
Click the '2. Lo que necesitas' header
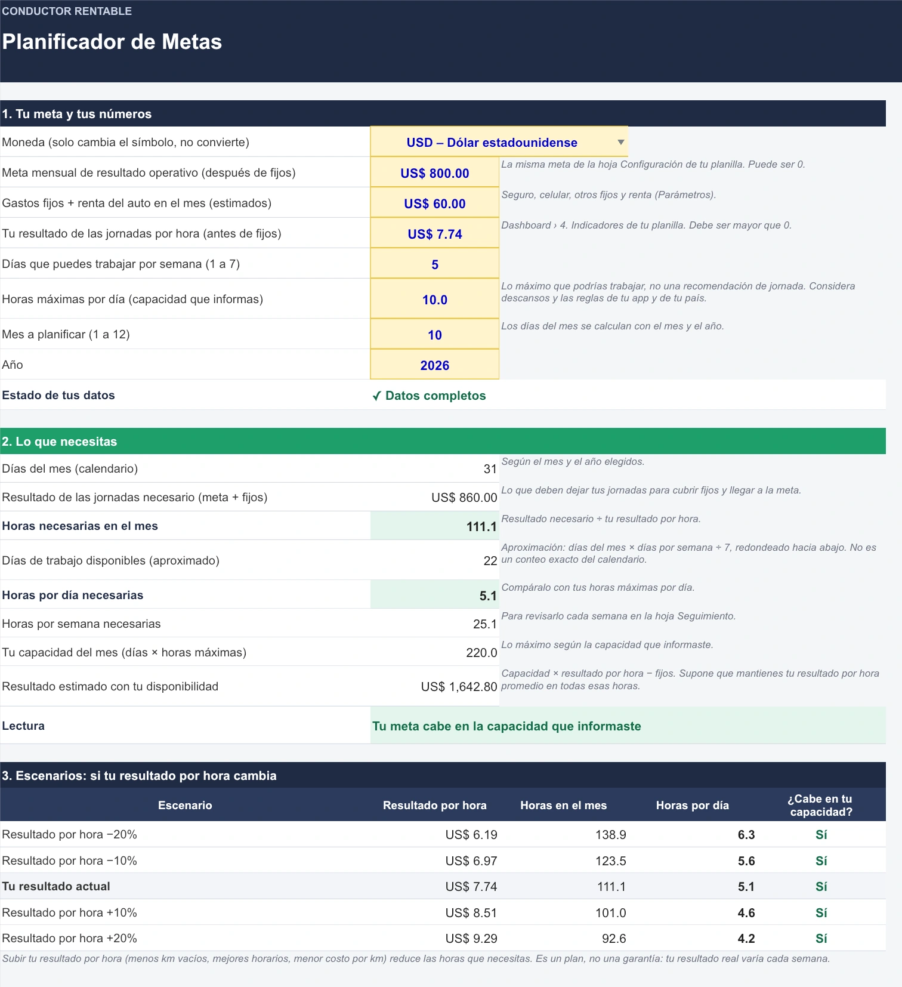point(443,441)
